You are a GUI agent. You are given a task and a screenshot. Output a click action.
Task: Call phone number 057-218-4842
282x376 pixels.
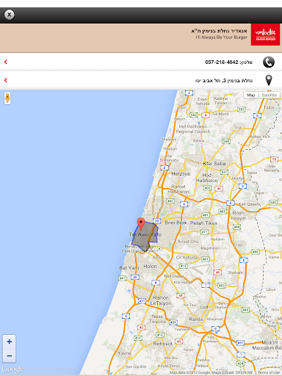[222, 62]
